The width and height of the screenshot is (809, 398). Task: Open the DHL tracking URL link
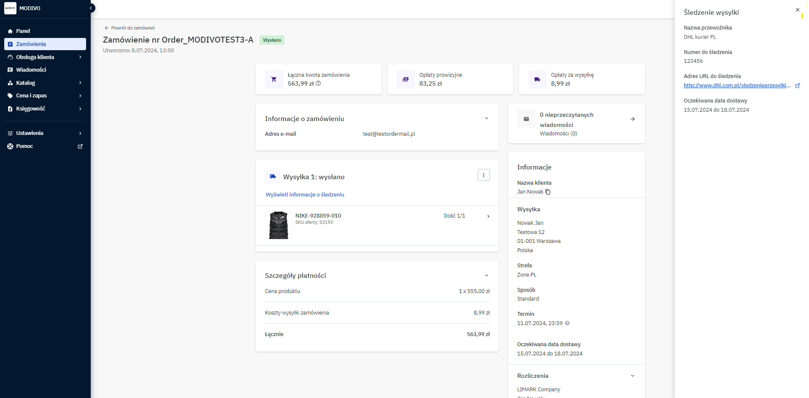coord(737,86)
